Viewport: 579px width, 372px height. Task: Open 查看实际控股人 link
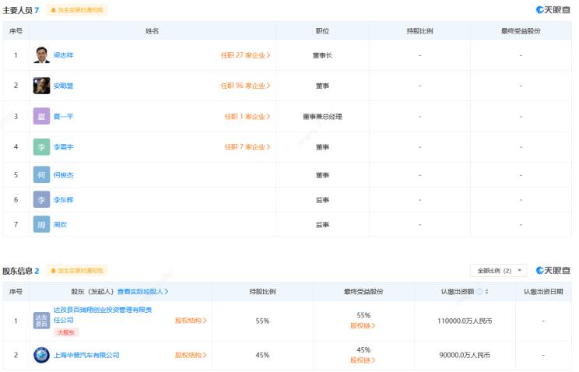143,292
